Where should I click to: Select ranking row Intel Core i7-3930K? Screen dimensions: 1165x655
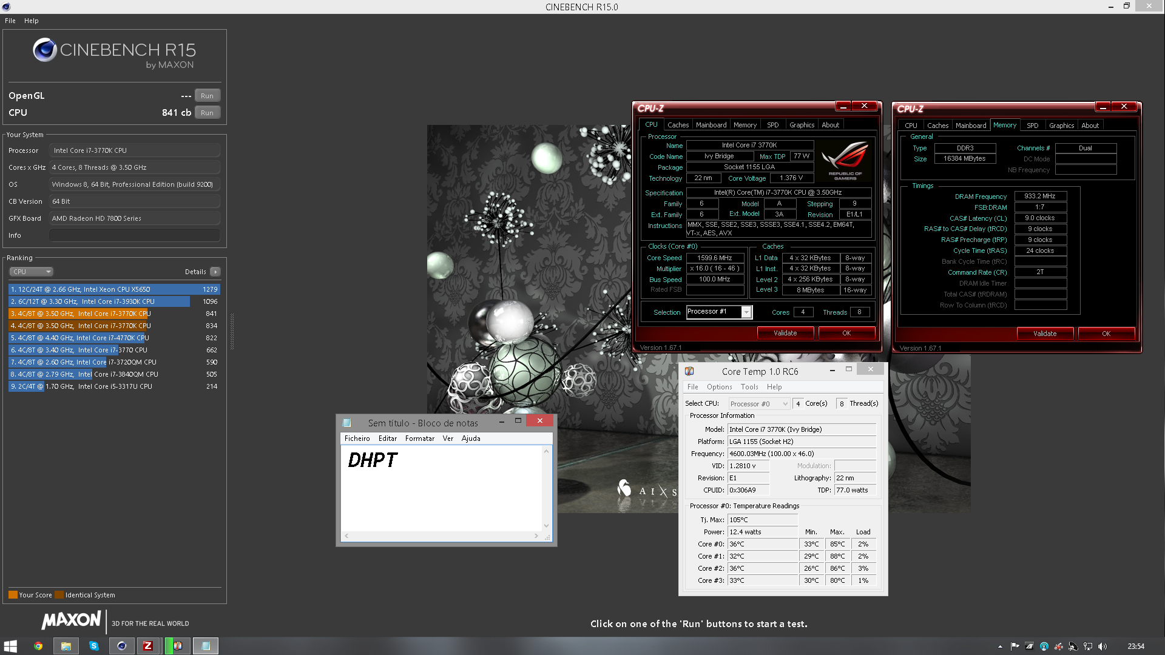[114, 301]
